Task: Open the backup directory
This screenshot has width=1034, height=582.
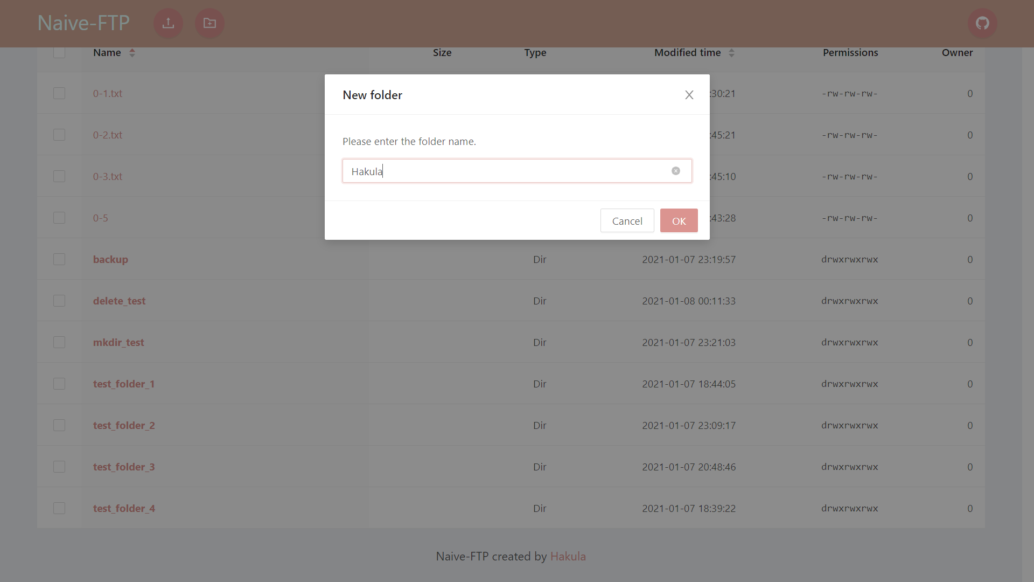Action: (110, 259)
